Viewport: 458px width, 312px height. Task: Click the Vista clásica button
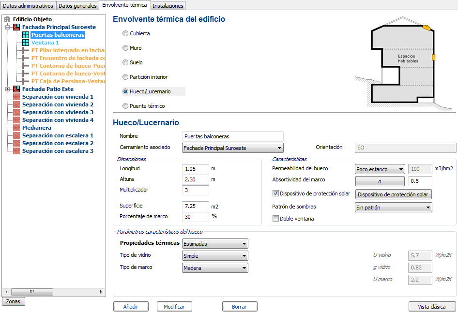click(x=432, y=306)
